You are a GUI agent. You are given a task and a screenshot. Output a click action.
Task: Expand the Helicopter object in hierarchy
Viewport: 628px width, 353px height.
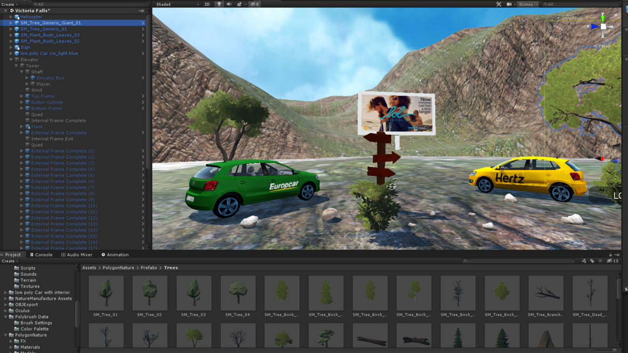pos(11,17)
